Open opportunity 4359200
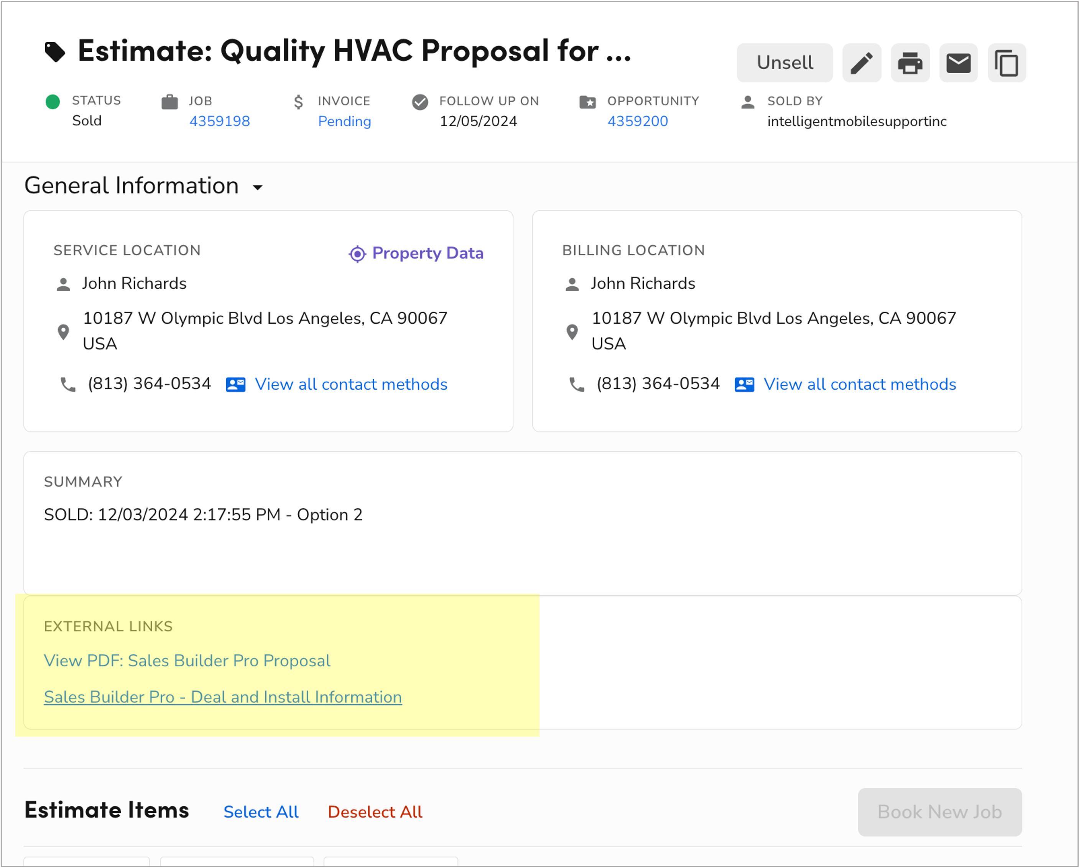The height and width of the screenshot is (868, 1079). point(638,121)
